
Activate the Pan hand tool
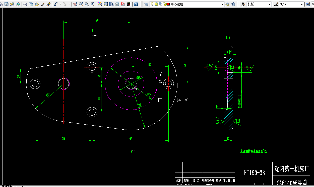tap(75, 4)
